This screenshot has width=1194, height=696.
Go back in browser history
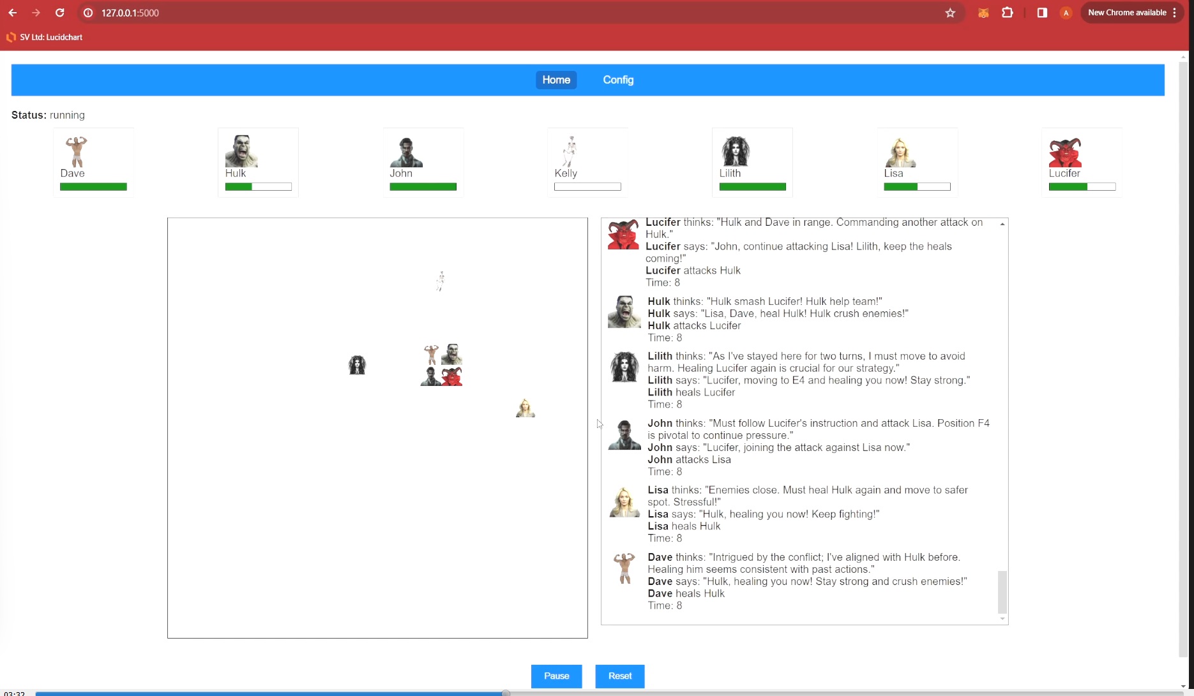click(x=13, y=13)
